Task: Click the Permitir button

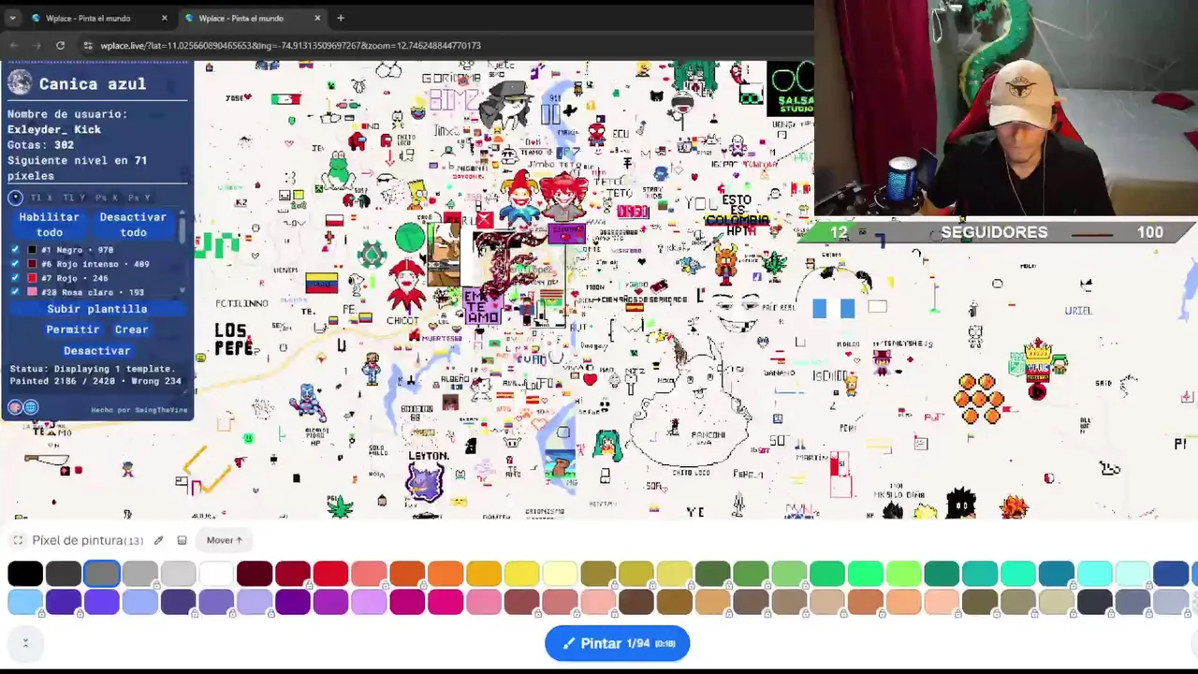Action: tap(72, 330)
